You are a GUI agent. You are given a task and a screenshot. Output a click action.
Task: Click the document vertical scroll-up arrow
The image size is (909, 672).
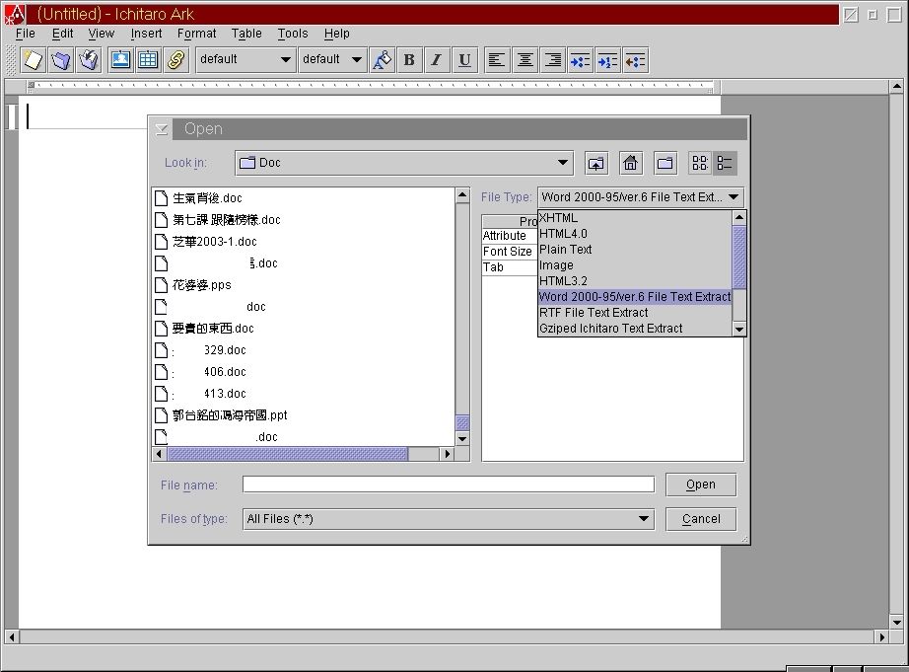pyautogui.click(x=896, y=87)
